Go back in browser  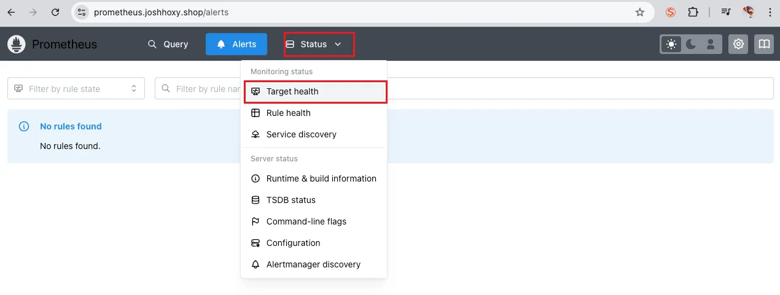11,12
